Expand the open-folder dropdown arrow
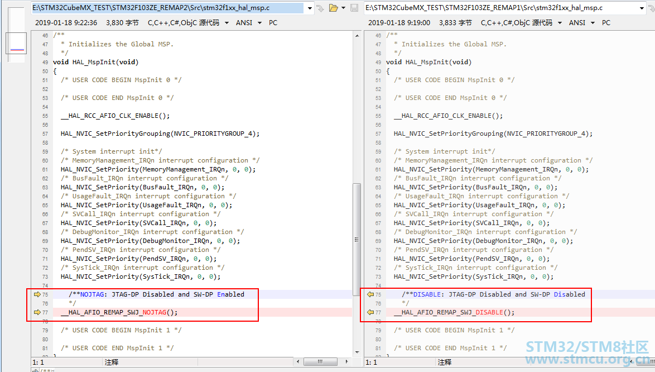Viewport: 655px width, 372px height. click(343, 8)
